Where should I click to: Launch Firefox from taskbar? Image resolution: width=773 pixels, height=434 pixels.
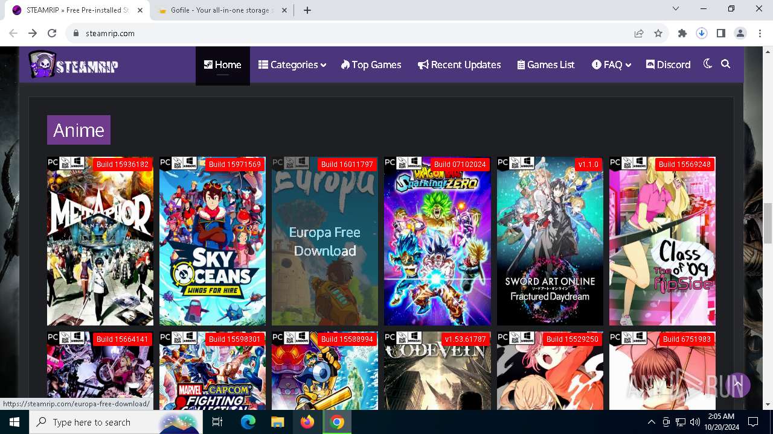(x=307, y=422)
